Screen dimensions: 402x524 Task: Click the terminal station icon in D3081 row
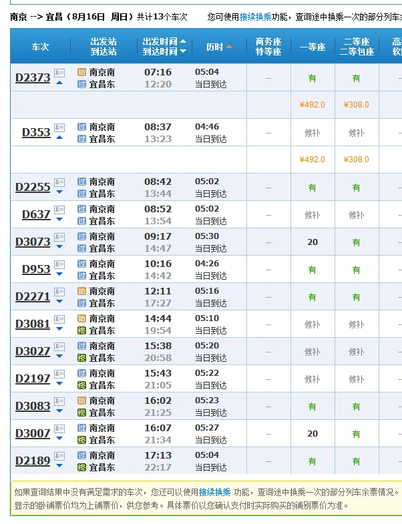(x=82, y=331)
